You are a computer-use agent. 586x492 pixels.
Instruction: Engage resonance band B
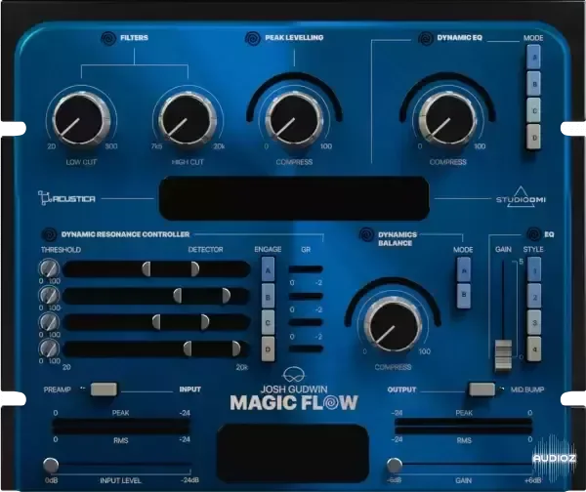(x=268, y=296)
